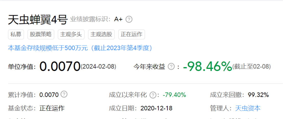283x119 pixels.
Task: Click the 正在运作 status tag
Action: 132,35
